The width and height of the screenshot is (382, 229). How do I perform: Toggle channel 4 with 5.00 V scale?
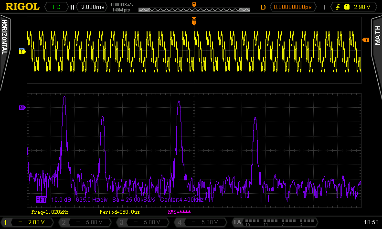pyautogui.click(x=201, y=222)
